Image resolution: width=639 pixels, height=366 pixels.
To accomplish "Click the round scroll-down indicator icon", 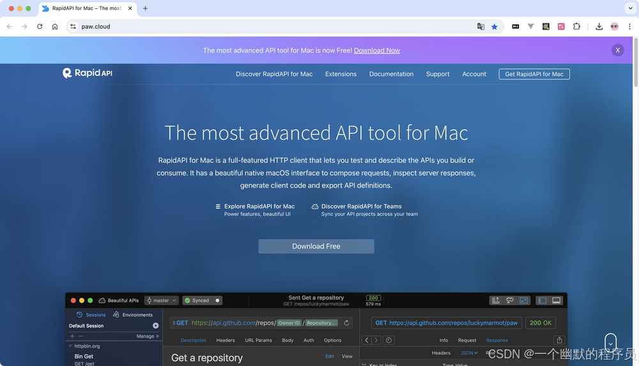I will (610, 342).
